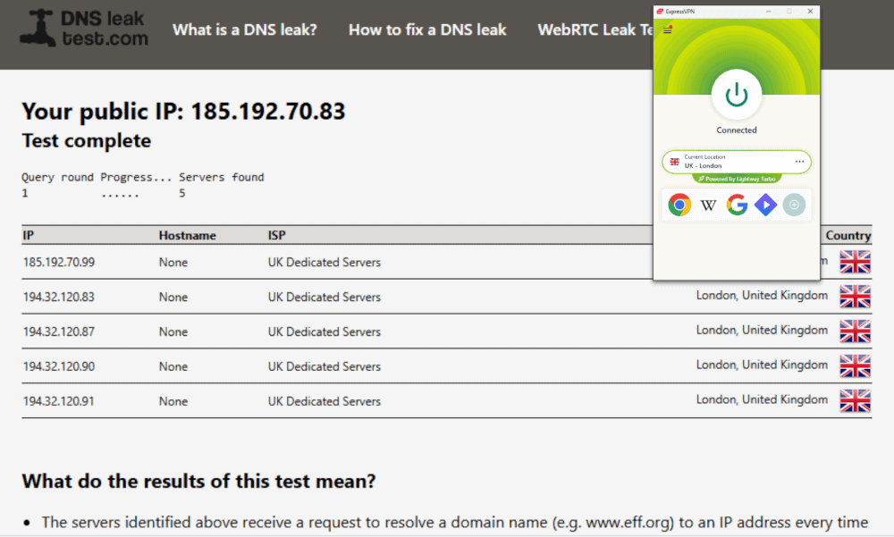Screen dimensions: 894x537
Task: Click the ISP cell for 194.32.120.83
Action: point(325,297)
